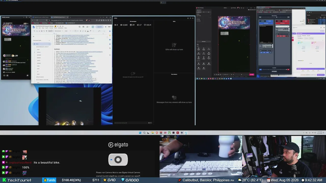Run spelling and grammar check in Docs

(x=44, y=31)
